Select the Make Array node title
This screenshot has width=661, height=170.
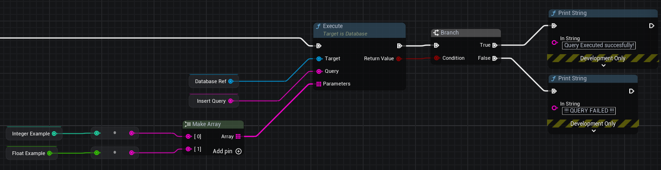click(x=206, y=124)
